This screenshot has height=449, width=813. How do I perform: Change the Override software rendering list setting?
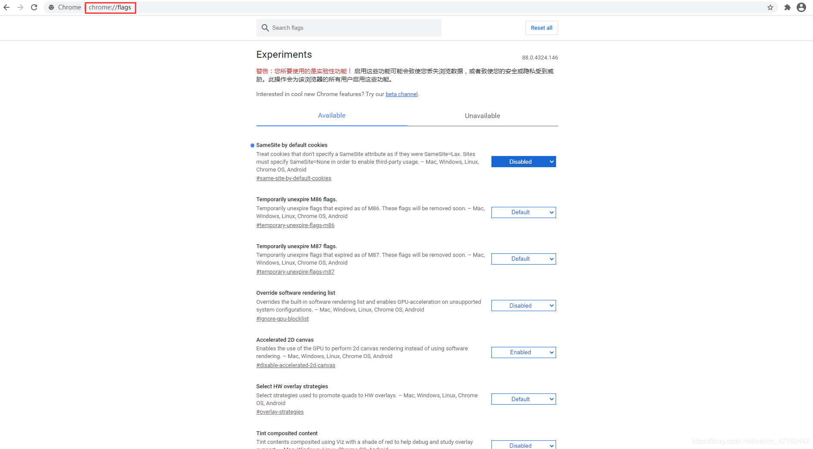coord(523,305)
